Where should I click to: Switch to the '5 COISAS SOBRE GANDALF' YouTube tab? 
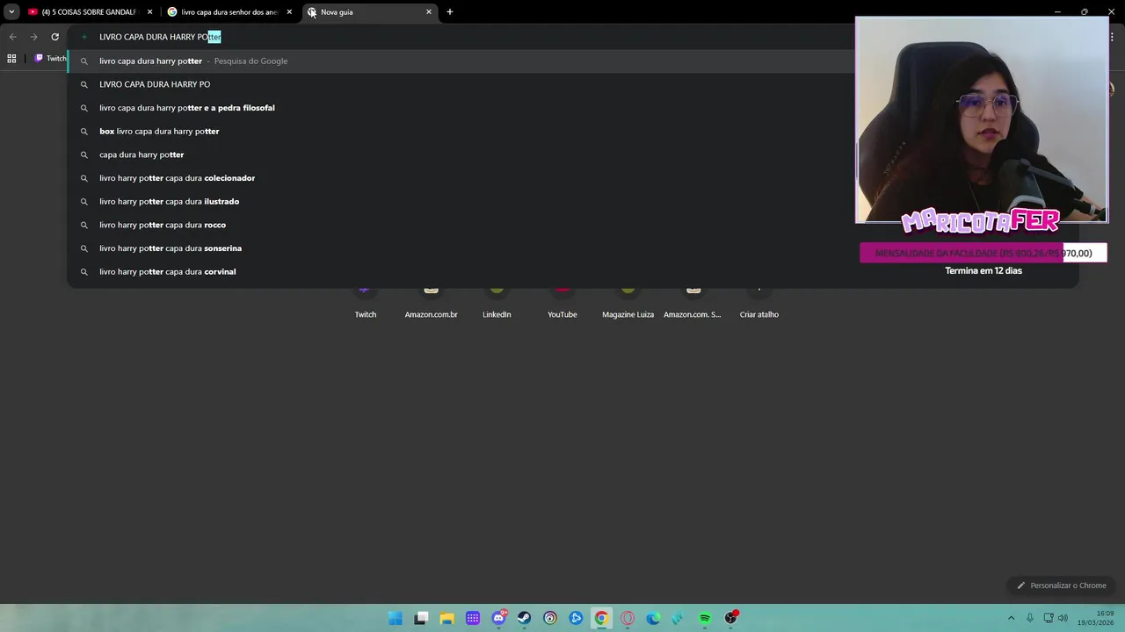point(88,12)
